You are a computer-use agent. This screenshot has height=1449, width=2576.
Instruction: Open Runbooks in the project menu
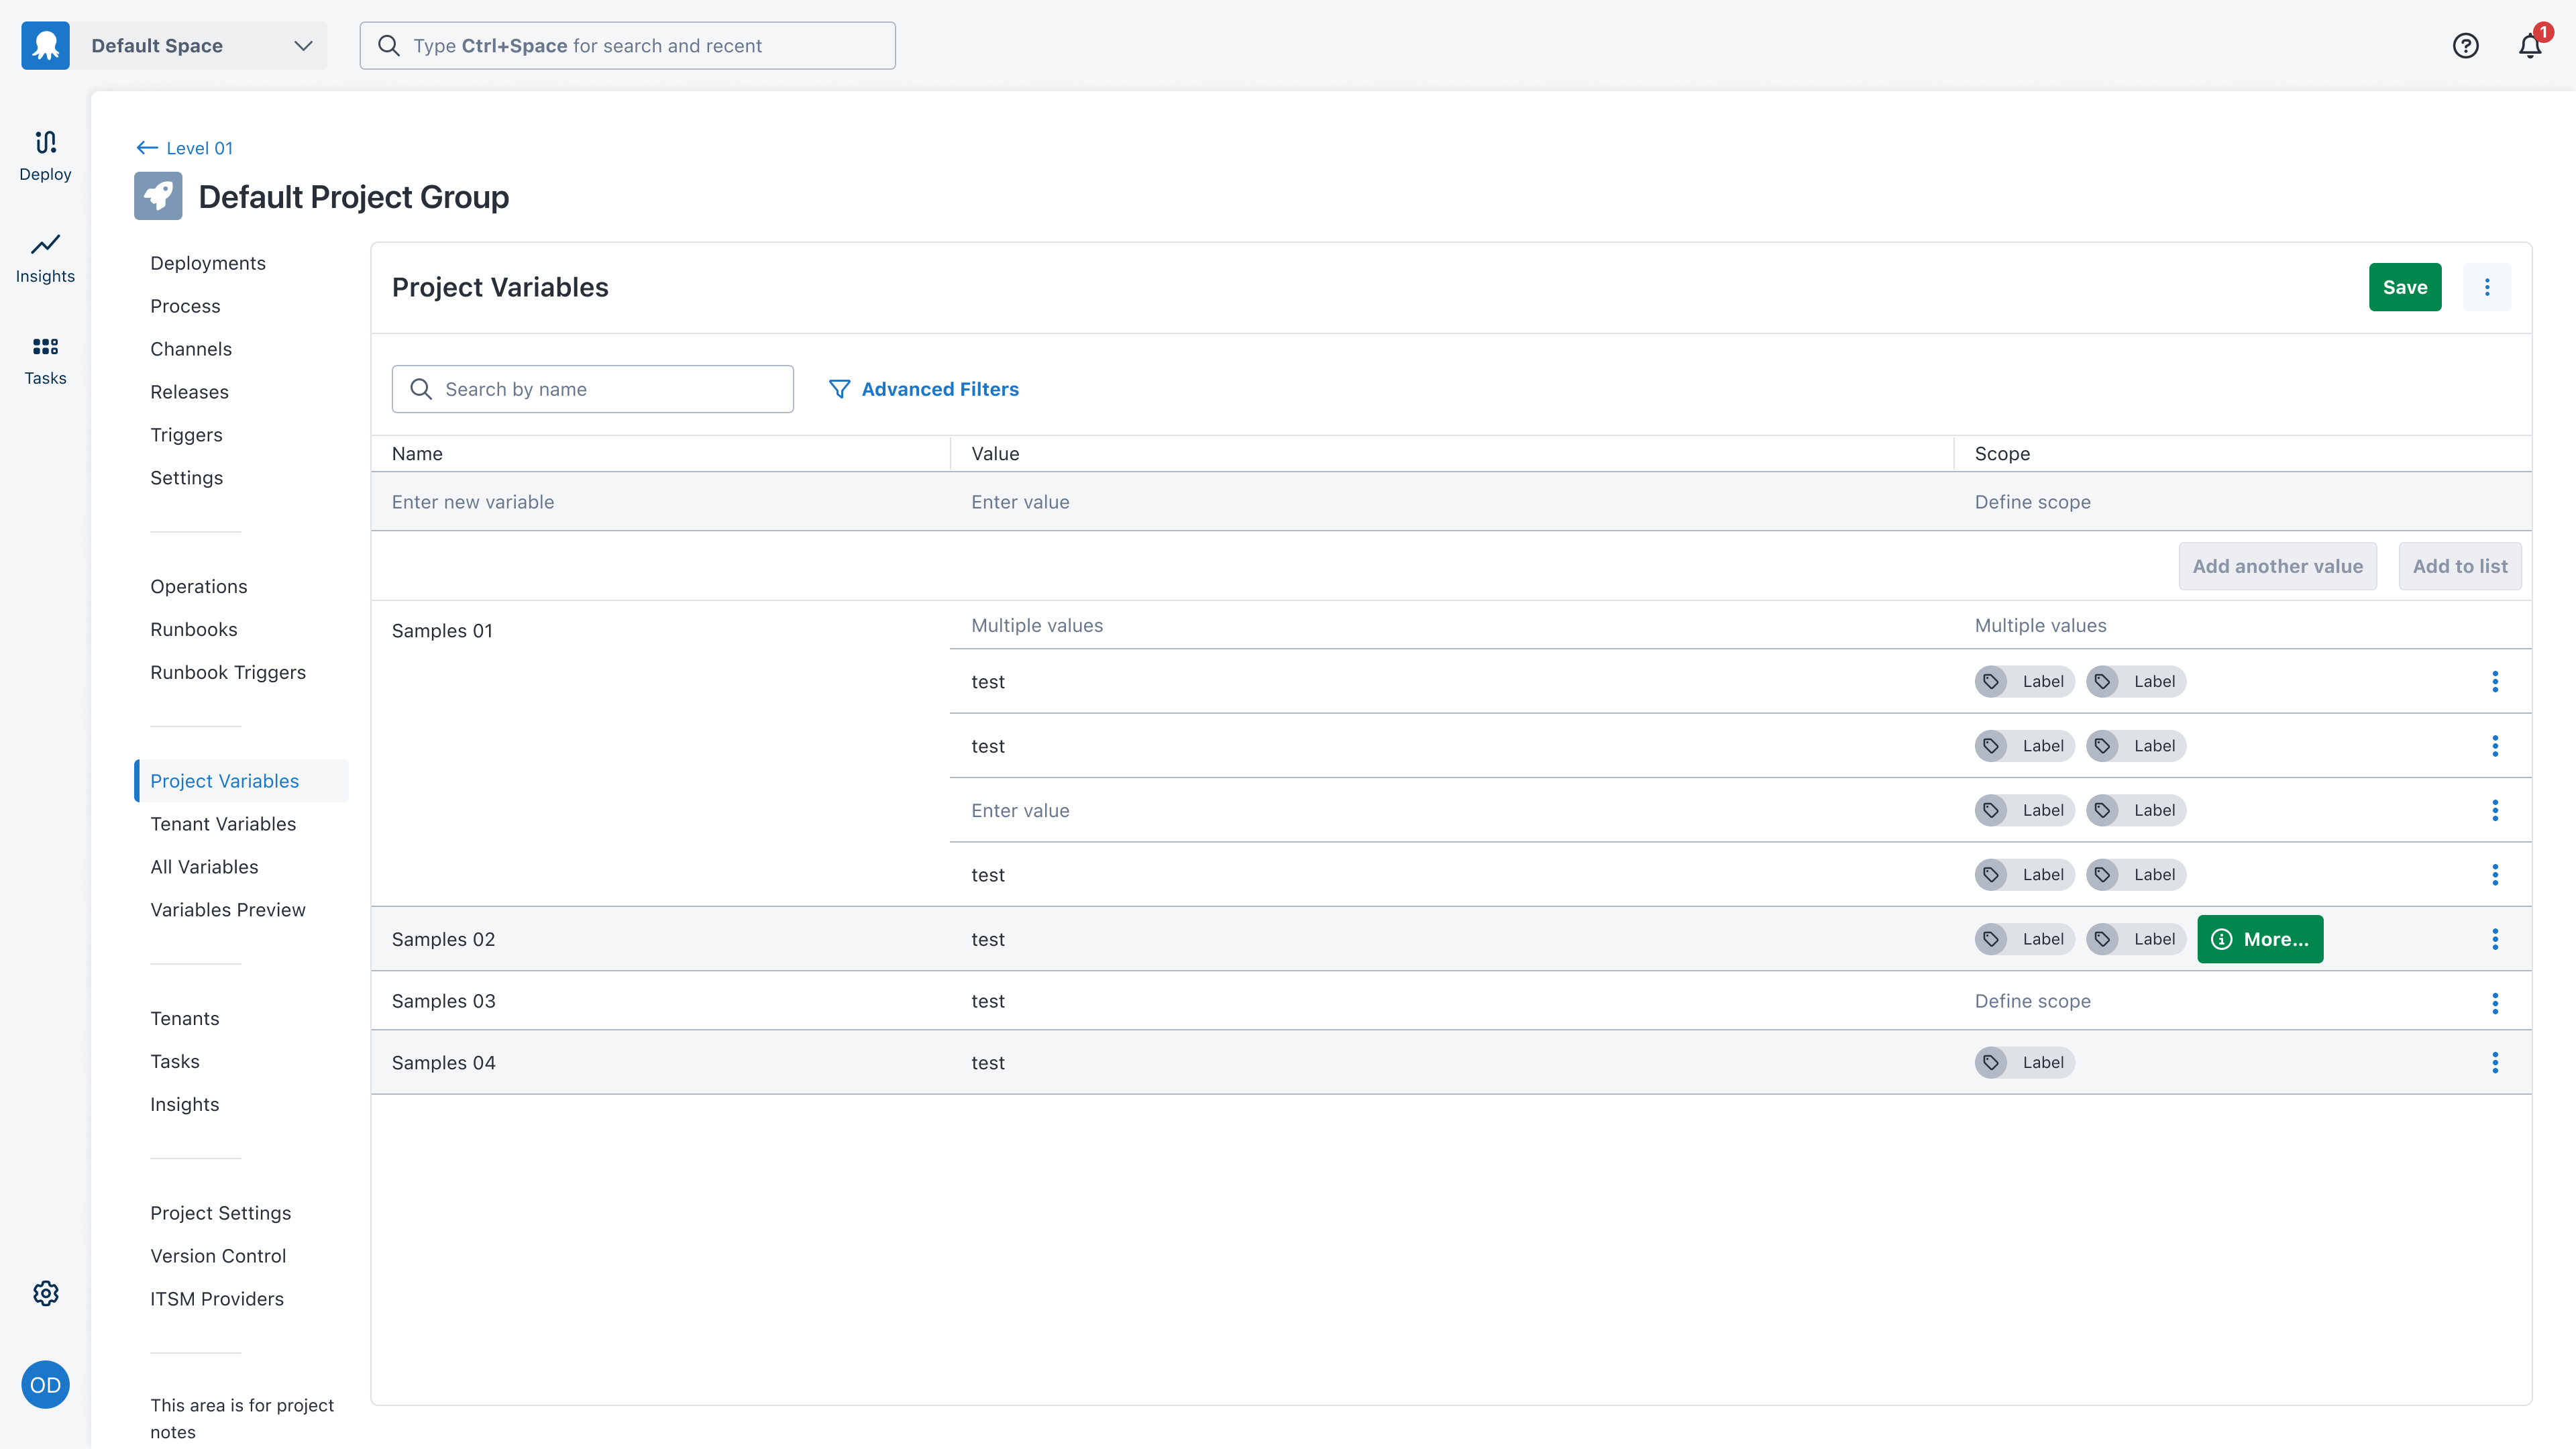coord(194,629)
